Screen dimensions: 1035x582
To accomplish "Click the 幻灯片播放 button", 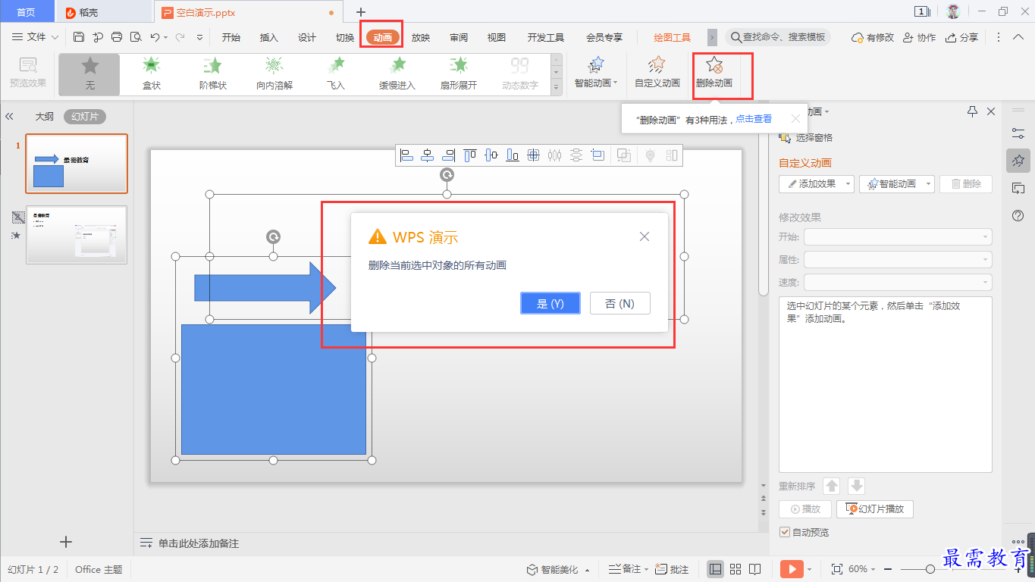I will click(875, 509).
